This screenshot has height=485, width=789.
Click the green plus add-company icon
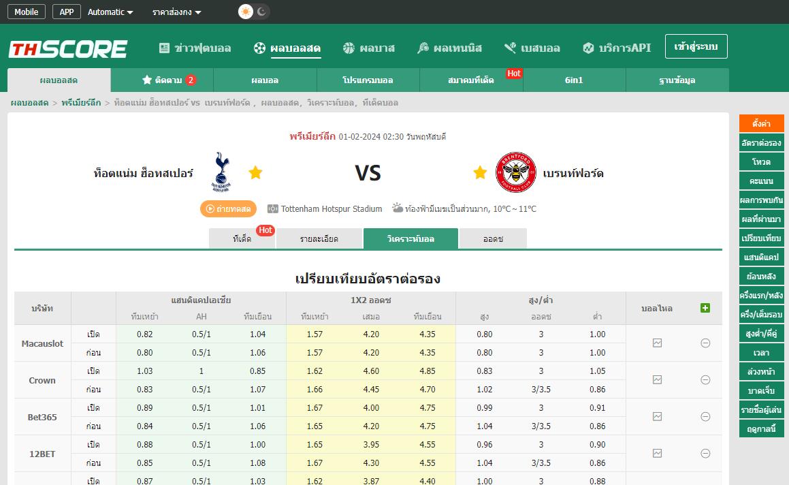pos(705,308)
